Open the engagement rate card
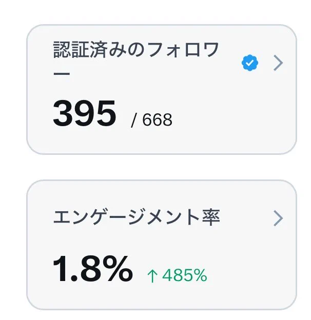311x320 pixels. click(x=162, y=245)
